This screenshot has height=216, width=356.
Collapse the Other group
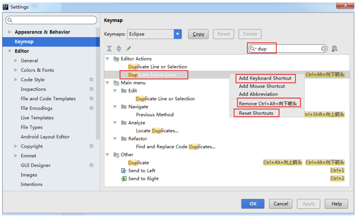(107, 155)
